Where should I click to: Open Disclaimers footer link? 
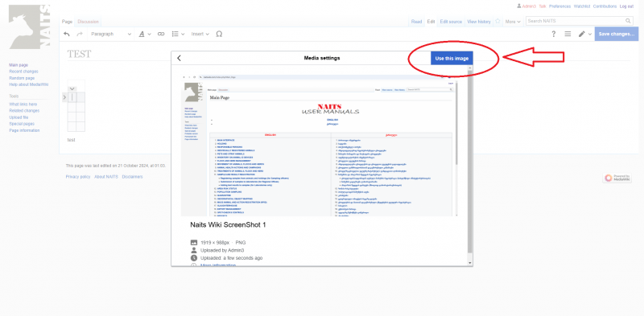click(132, 177)
